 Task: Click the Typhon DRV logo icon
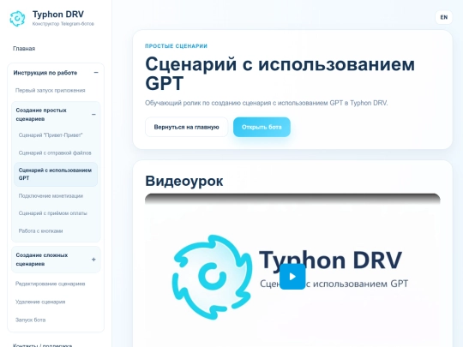[17, 18]
